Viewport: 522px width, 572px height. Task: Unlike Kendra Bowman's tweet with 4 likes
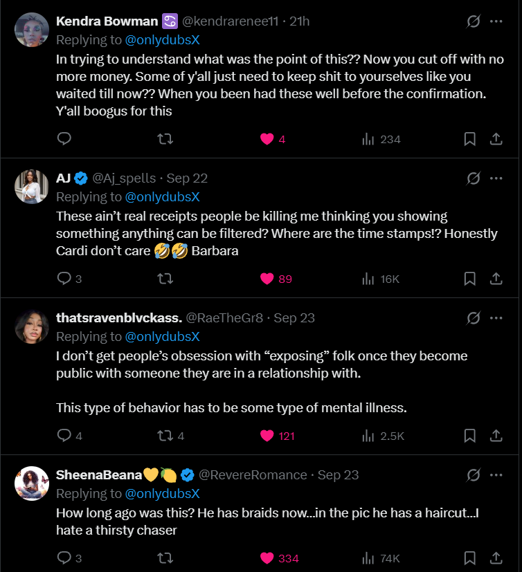[x=267, y=139]
